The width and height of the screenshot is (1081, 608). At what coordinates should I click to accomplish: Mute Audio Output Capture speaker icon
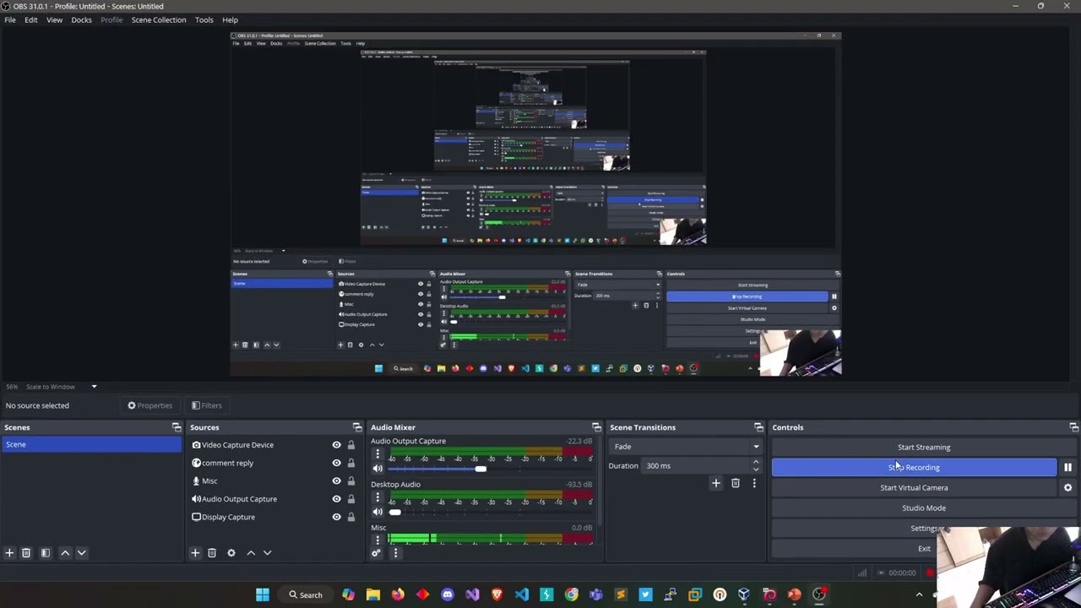[x=378, y=469]
